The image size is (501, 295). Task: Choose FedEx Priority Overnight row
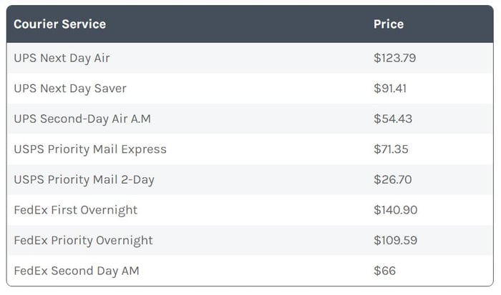250,241
